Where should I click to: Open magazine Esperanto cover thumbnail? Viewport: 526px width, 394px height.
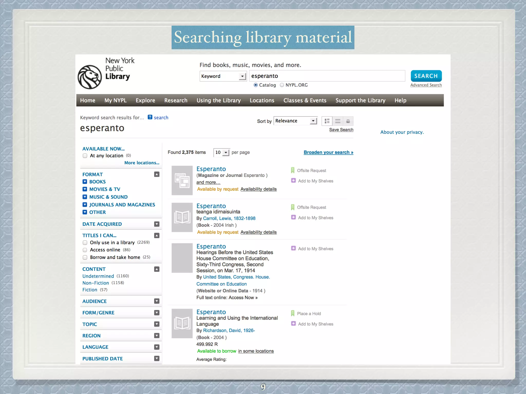182,180
